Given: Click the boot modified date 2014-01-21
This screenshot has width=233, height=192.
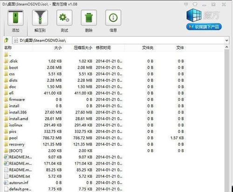Looking at the screenshot, I should click(x=109, y=67).
